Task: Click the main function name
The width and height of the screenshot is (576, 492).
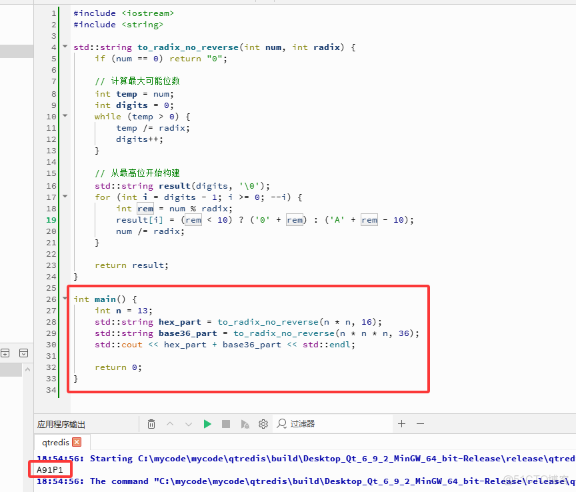Action: pyautogui.click(x=105, y=299)
